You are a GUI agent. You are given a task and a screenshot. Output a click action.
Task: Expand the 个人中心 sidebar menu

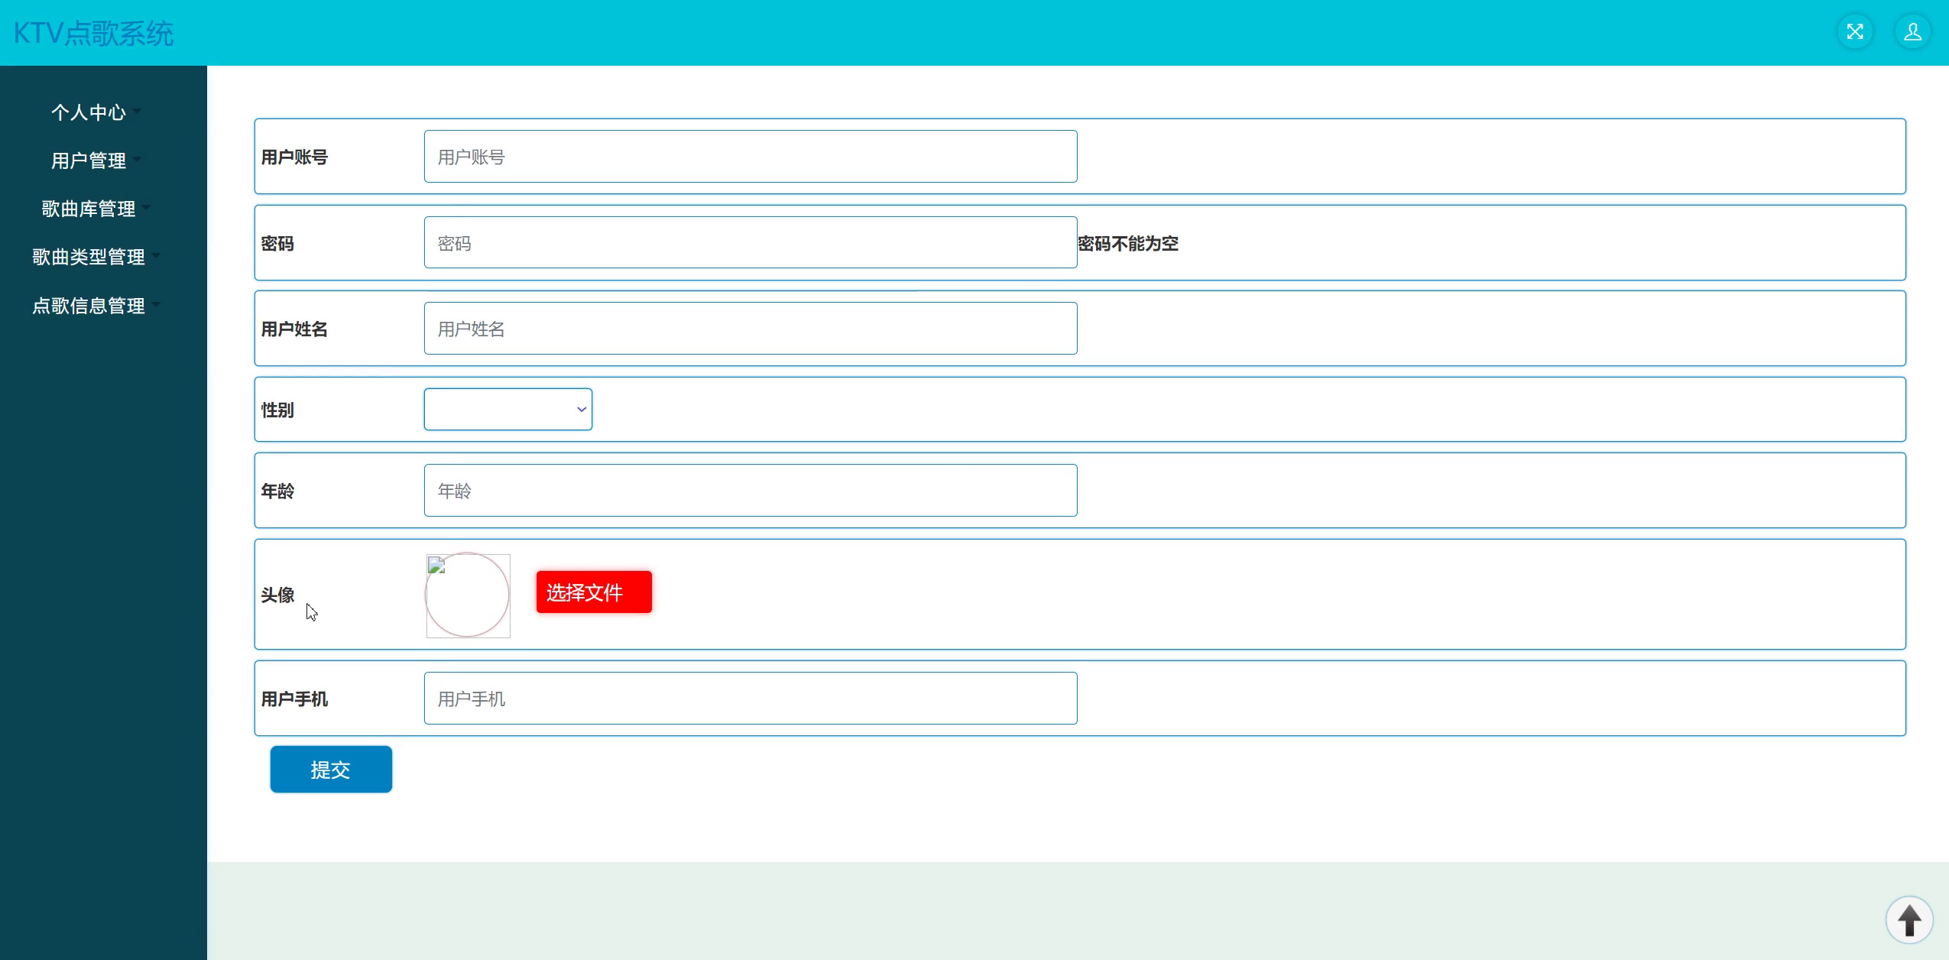(96, 112)
